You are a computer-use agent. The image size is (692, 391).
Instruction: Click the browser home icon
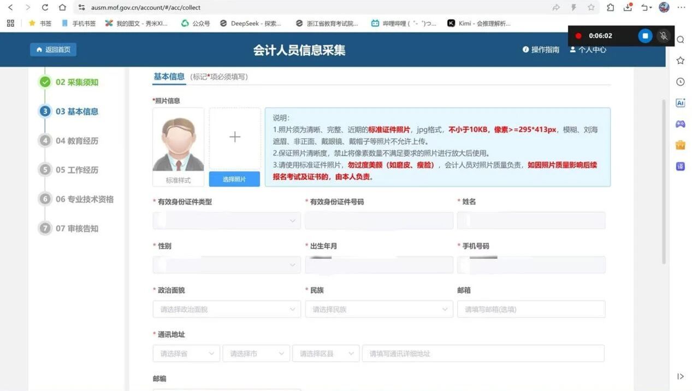[62, 8]
